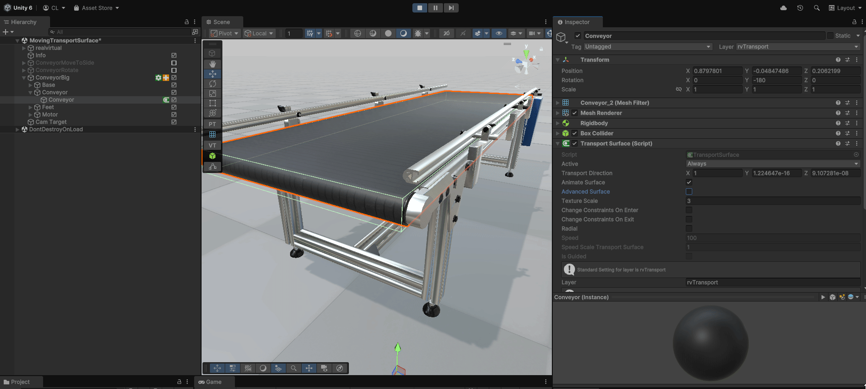Select the Move tool in Scene toolbar

[212, 74]
